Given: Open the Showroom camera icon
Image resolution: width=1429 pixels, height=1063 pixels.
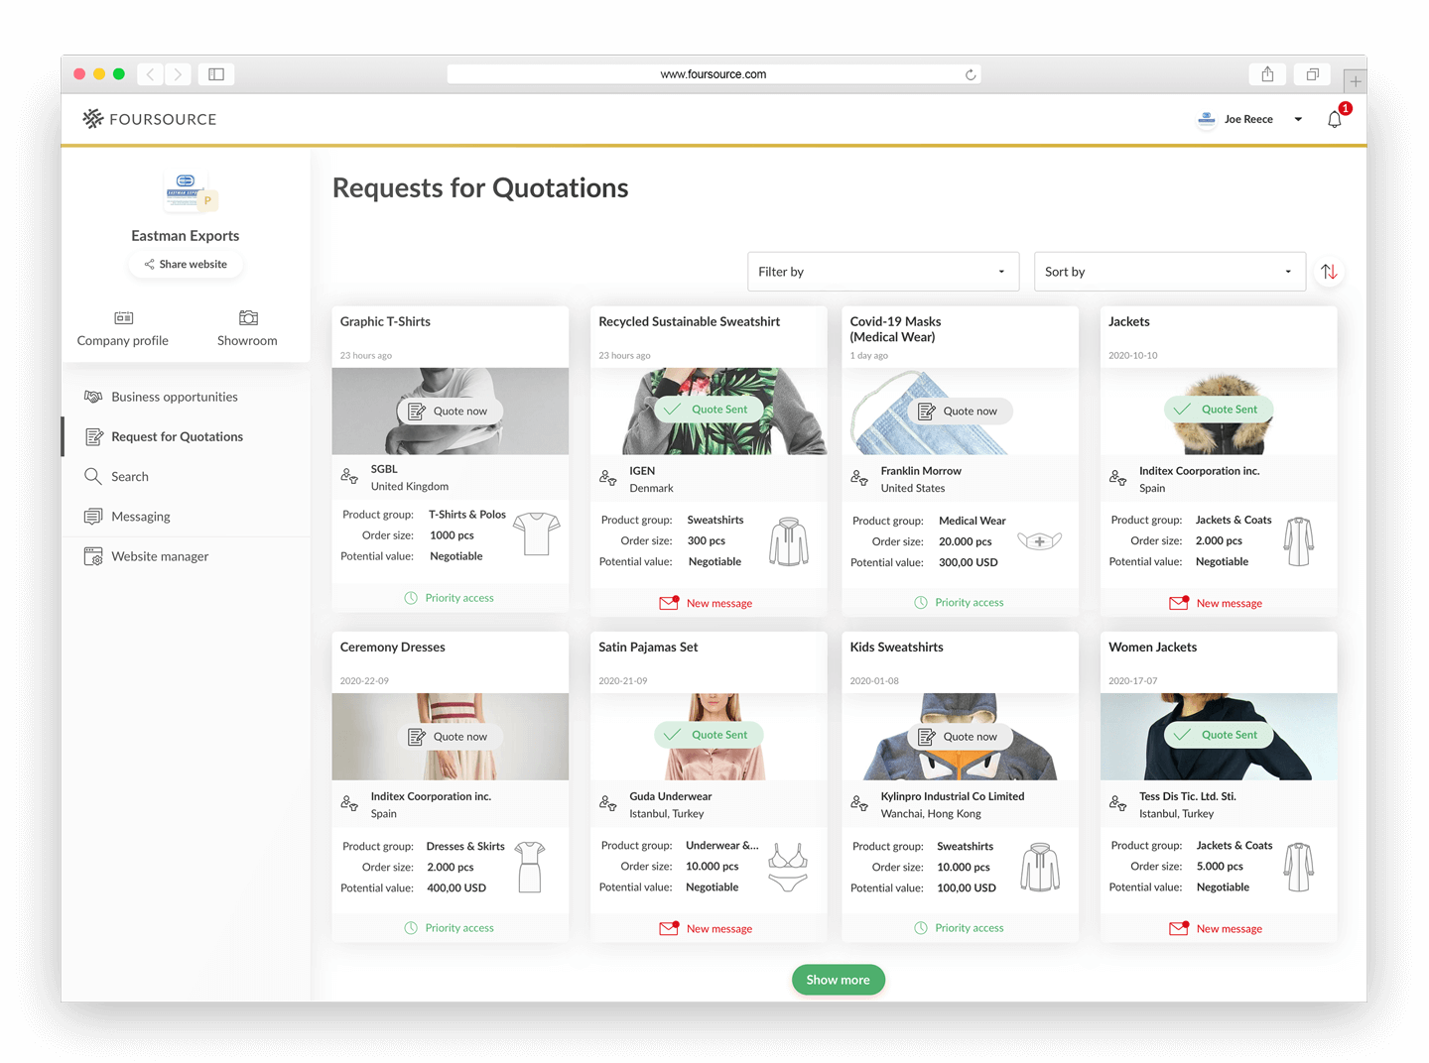Looking at the screenshot, I should [248, 318].
